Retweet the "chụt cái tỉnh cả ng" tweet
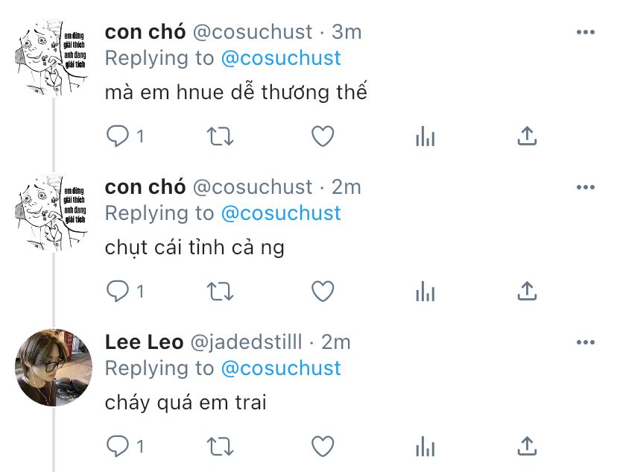The width and height of the screenshot is (617, 472). [x=221, y=292]
